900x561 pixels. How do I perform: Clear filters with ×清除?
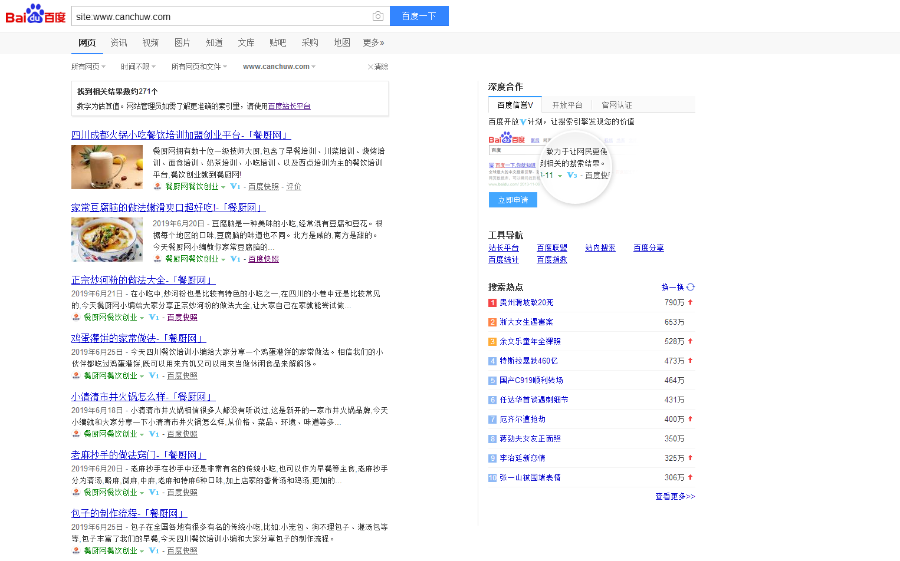click(378, 67)
